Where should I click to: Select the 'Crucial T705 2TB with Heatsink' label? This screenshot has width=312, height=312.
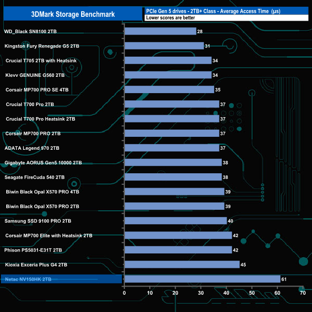tap(41, 60)
